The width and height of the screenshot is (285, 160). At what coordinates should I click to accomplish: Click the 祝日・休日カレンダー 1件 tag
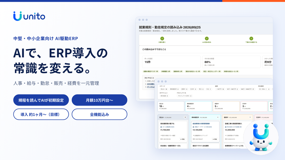point(212,72)
